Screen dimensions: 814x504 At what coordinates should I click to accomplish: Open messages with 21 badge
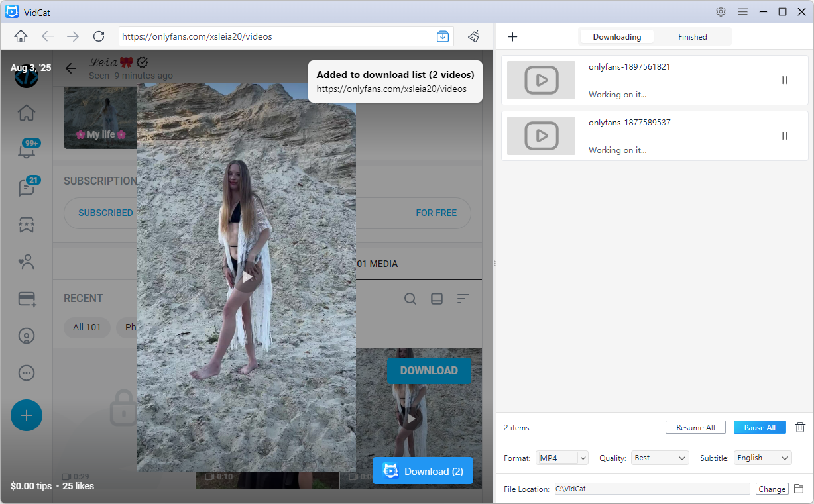click(x=27, y=187)
